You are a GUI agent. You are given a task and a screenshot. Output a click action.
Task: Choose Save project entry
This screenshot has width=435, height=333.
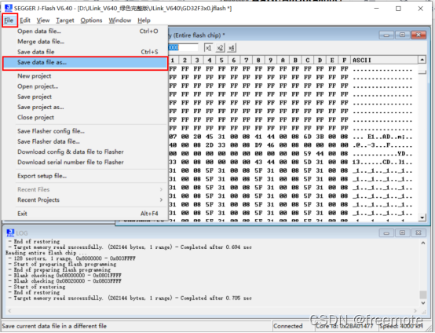click(85, 97)
